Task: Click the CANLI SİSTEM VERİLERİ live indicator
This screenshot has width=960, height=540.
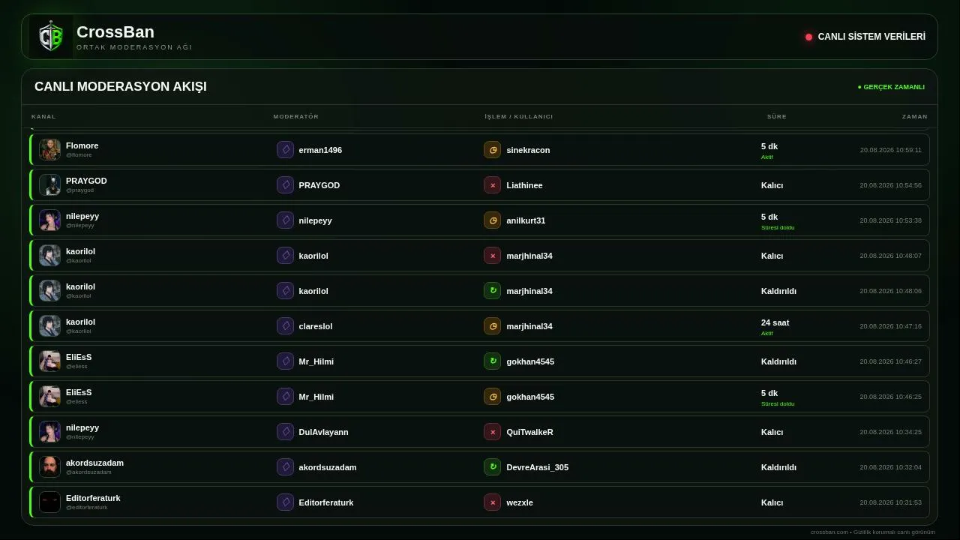Action: [865, 37]
